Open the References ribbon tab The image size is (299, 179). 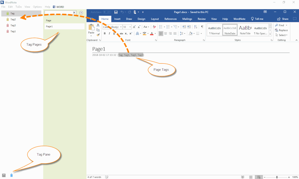pos(170,19)
